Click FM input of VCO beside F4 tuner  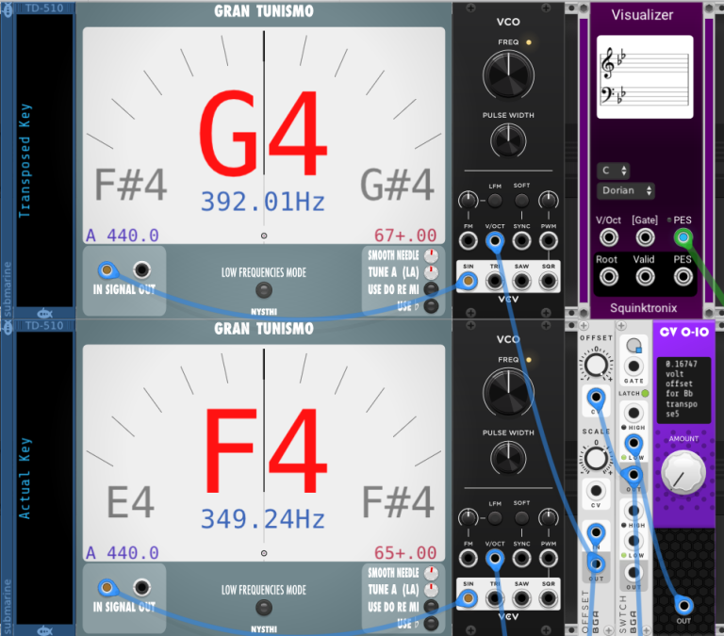click(x=468, y=558)
